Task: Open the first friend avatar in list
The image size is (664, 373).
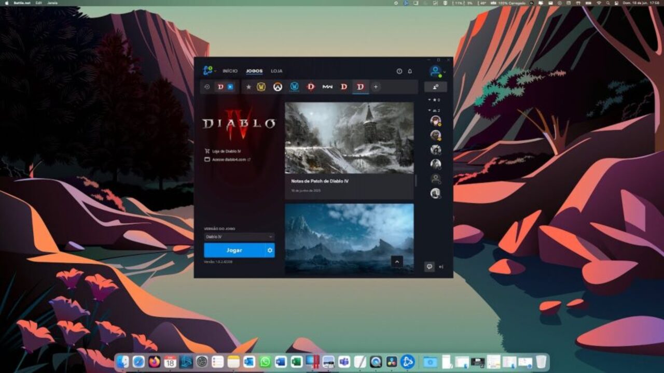Action: (436, 121)
